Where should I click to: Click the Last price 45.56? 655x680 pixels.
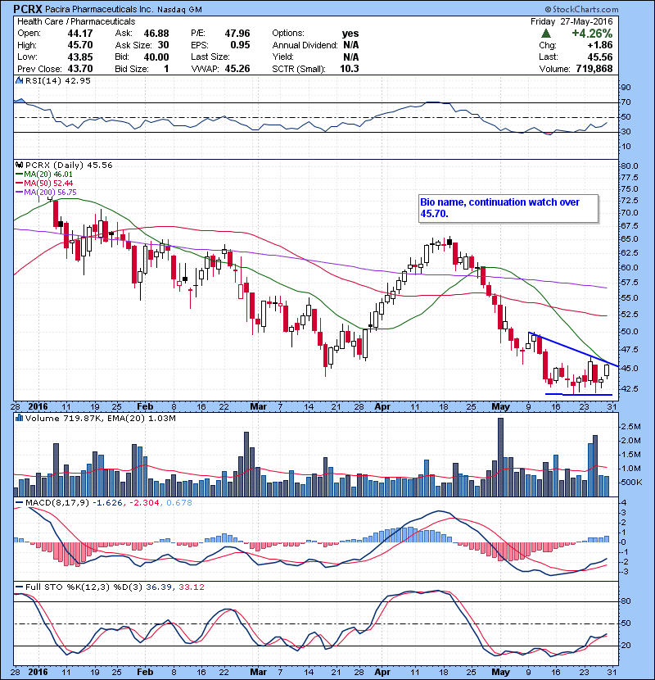pyautogui.click(x=600, y=57)
